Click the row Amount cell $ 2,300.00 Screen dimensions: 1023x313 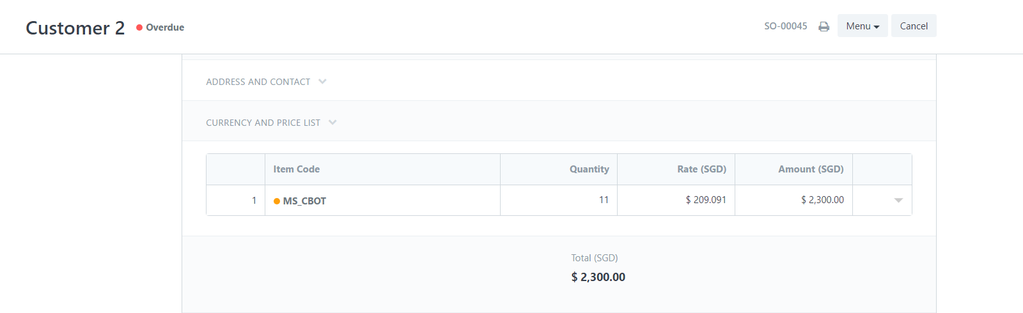(x=793, y=201)
